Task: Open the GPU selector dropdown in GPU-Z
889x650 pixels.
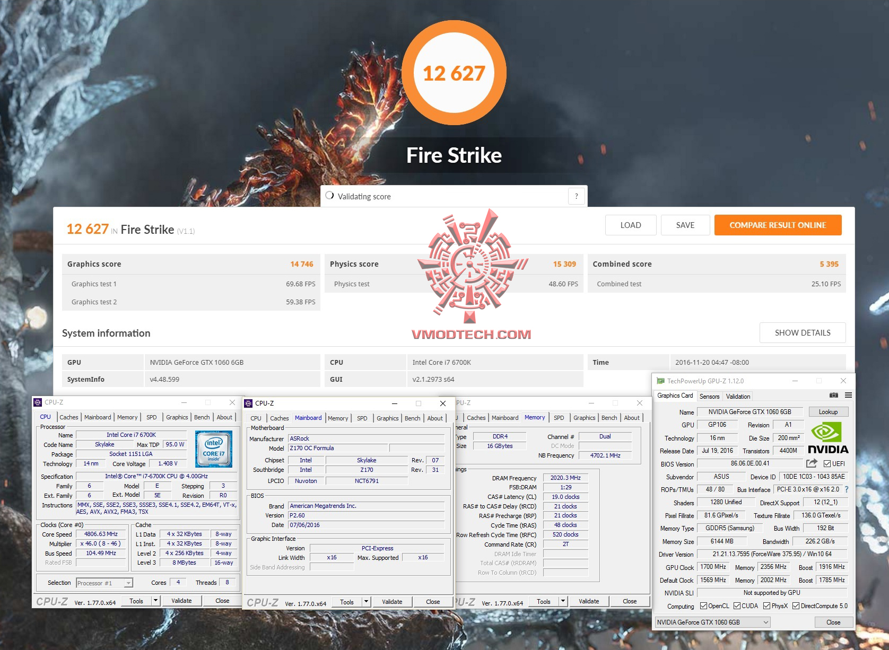Action: pos(765,622)
